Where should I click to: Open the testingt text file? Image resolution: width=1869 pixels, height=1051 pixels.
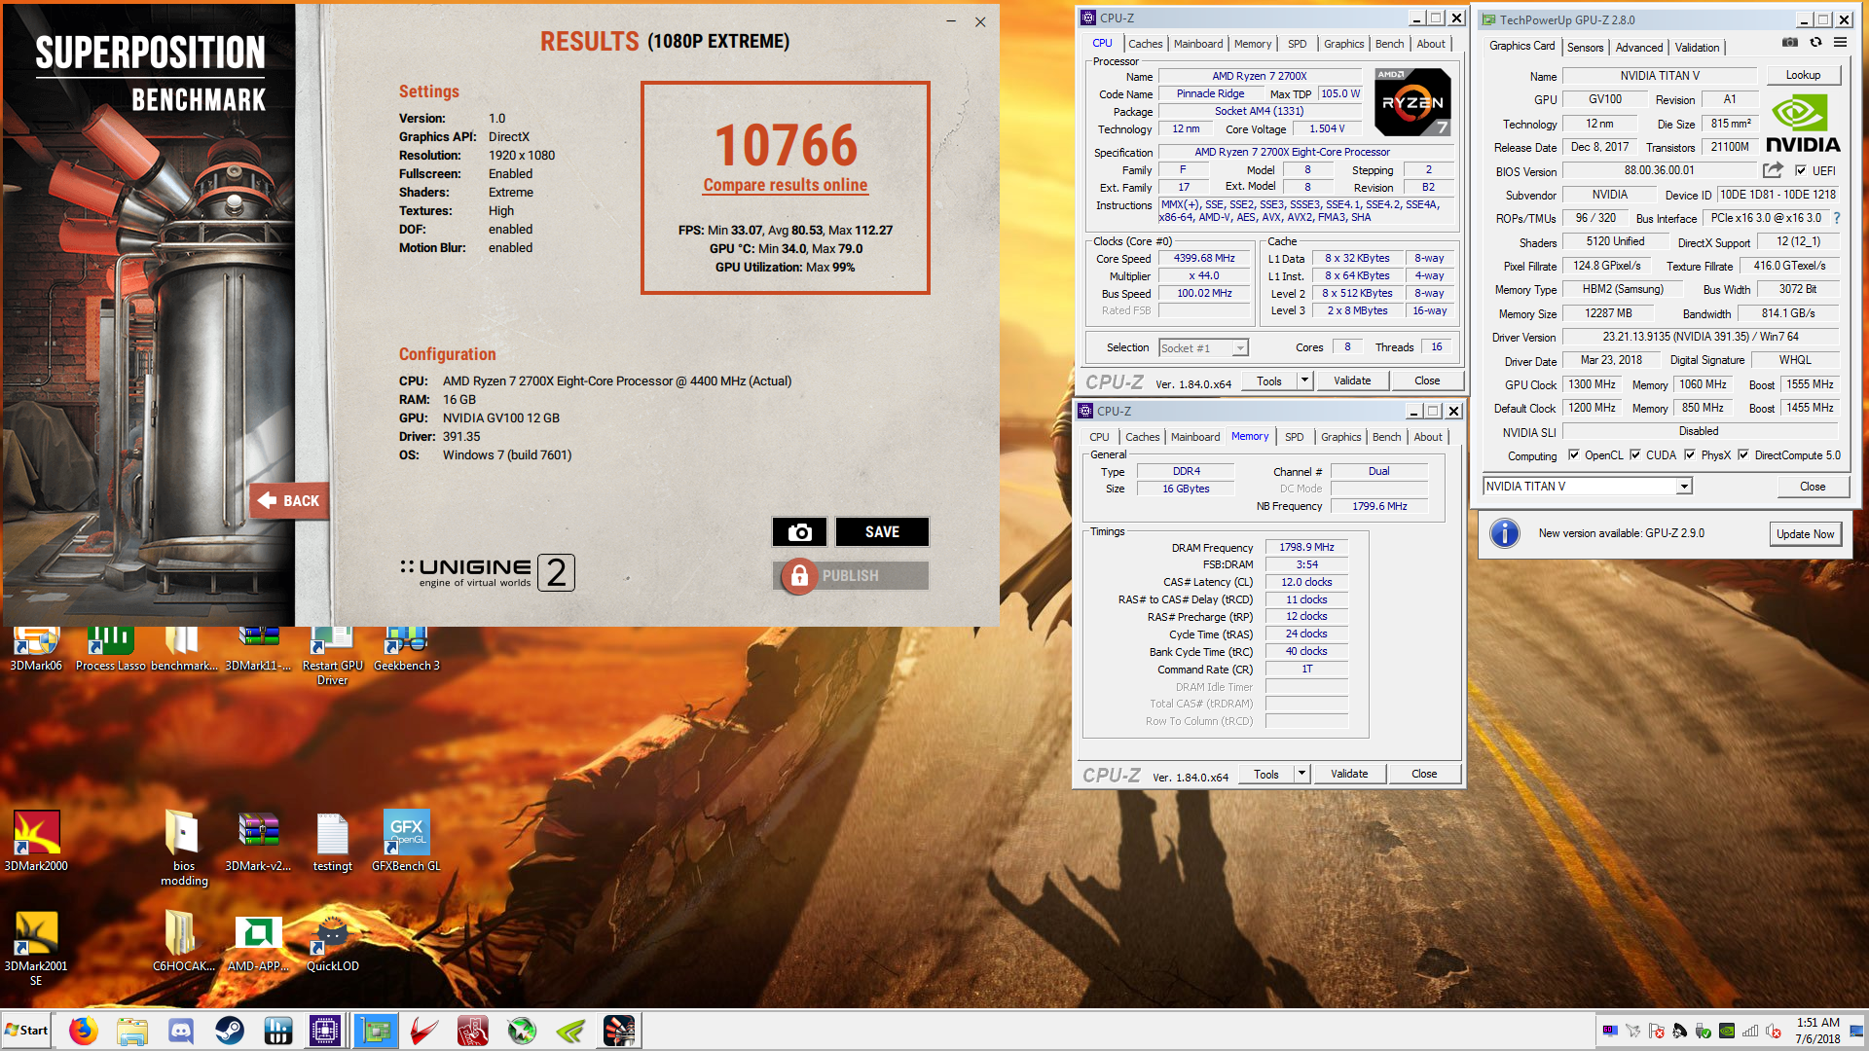pyautogui.click(x=332, y=841)
